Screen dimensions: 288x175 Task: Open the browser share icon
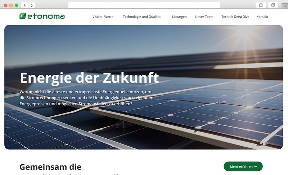pyautogui.click(x=261, y=5)
